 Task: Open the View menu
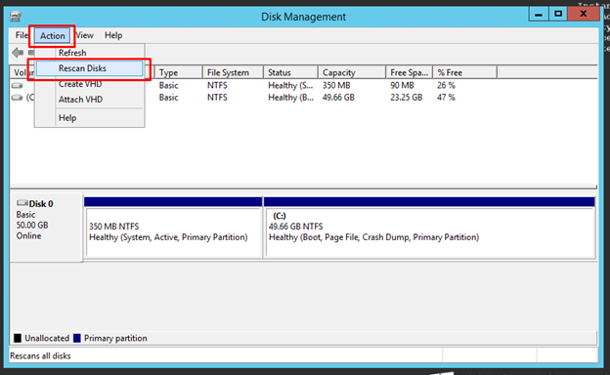coord(84,35)
